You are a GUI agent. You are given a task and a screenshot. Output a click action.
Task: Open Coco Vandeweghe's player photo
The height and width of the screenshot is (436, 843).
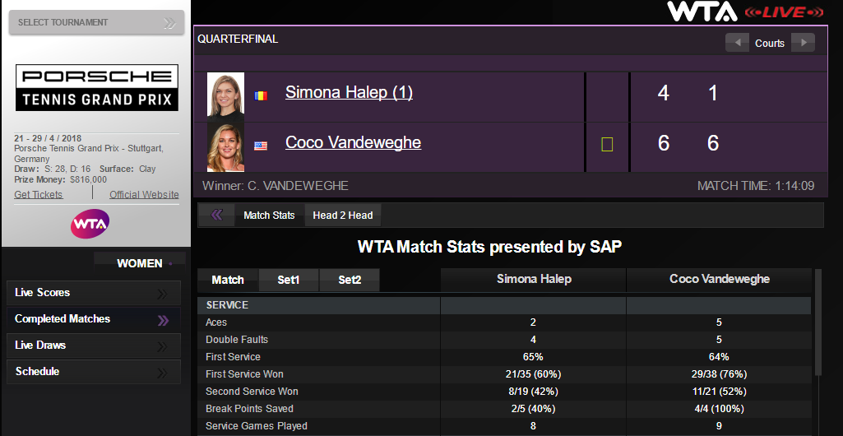coord(225,147)
